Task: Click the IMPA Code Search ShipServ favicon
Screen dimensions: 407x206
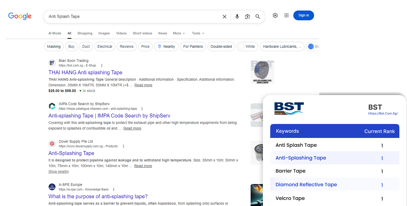Action: click(x=52, y=106)
